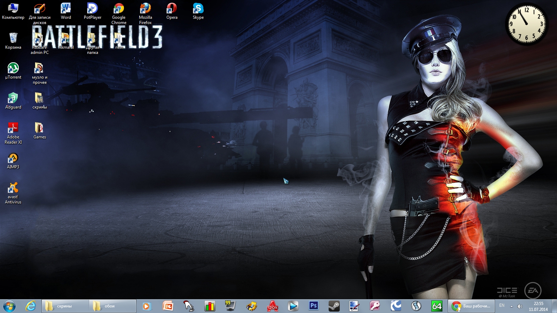
Task: Switch to скрины taskbar window
Action: coord(65,306)
